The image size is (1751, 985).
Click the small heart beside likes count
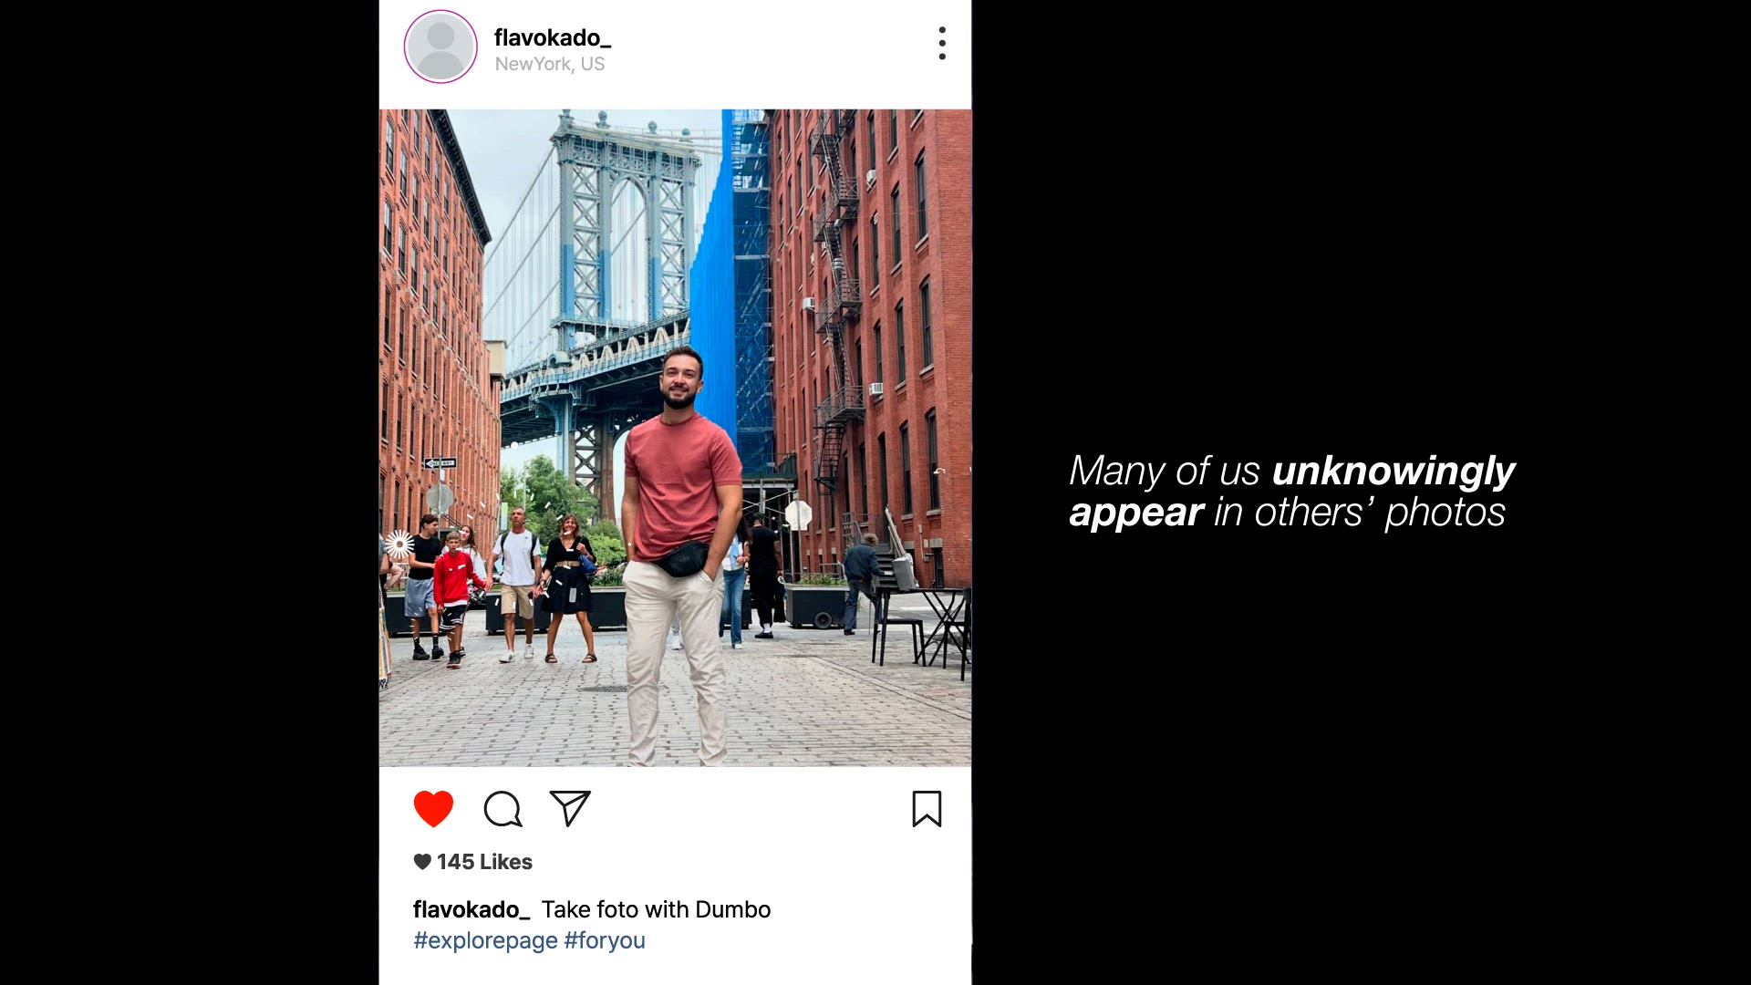click(422, 862)
